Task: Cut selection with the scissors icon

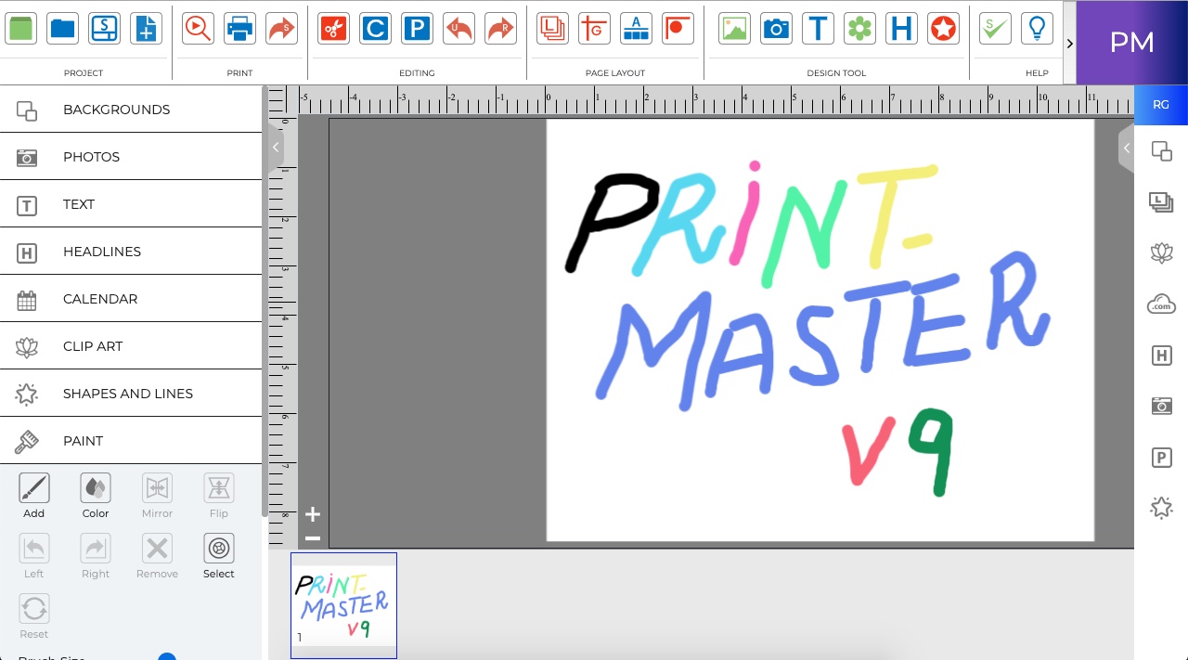Action: [333, 28]
